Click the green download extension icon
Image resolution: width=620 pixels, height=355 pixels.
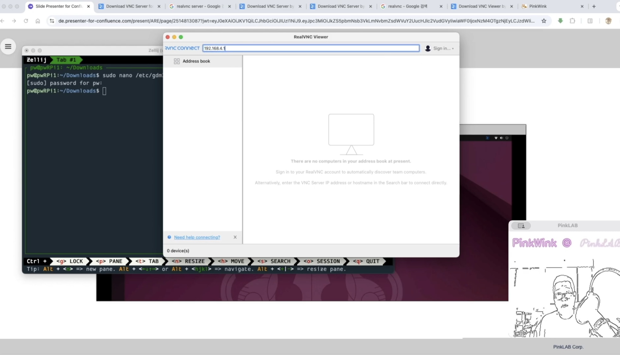point(560,21)
